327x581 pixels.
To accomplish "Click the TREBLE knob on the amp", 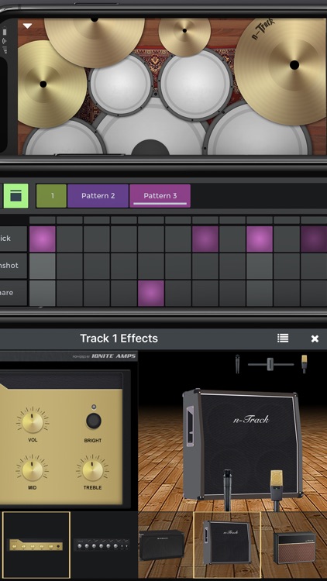I will click(92, 470).
